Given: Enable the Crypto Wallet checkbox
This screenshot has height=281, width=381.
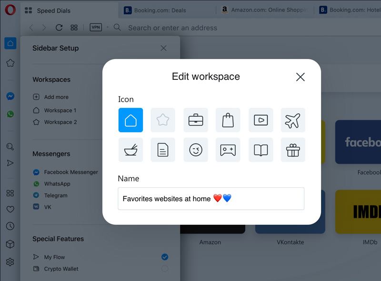Looking at the screenshot, I should (165, 269).
